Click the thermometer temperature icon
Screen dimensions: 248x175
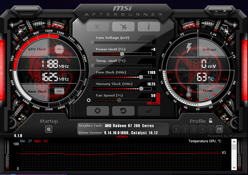pyautogui.click(x=188, y=92)
